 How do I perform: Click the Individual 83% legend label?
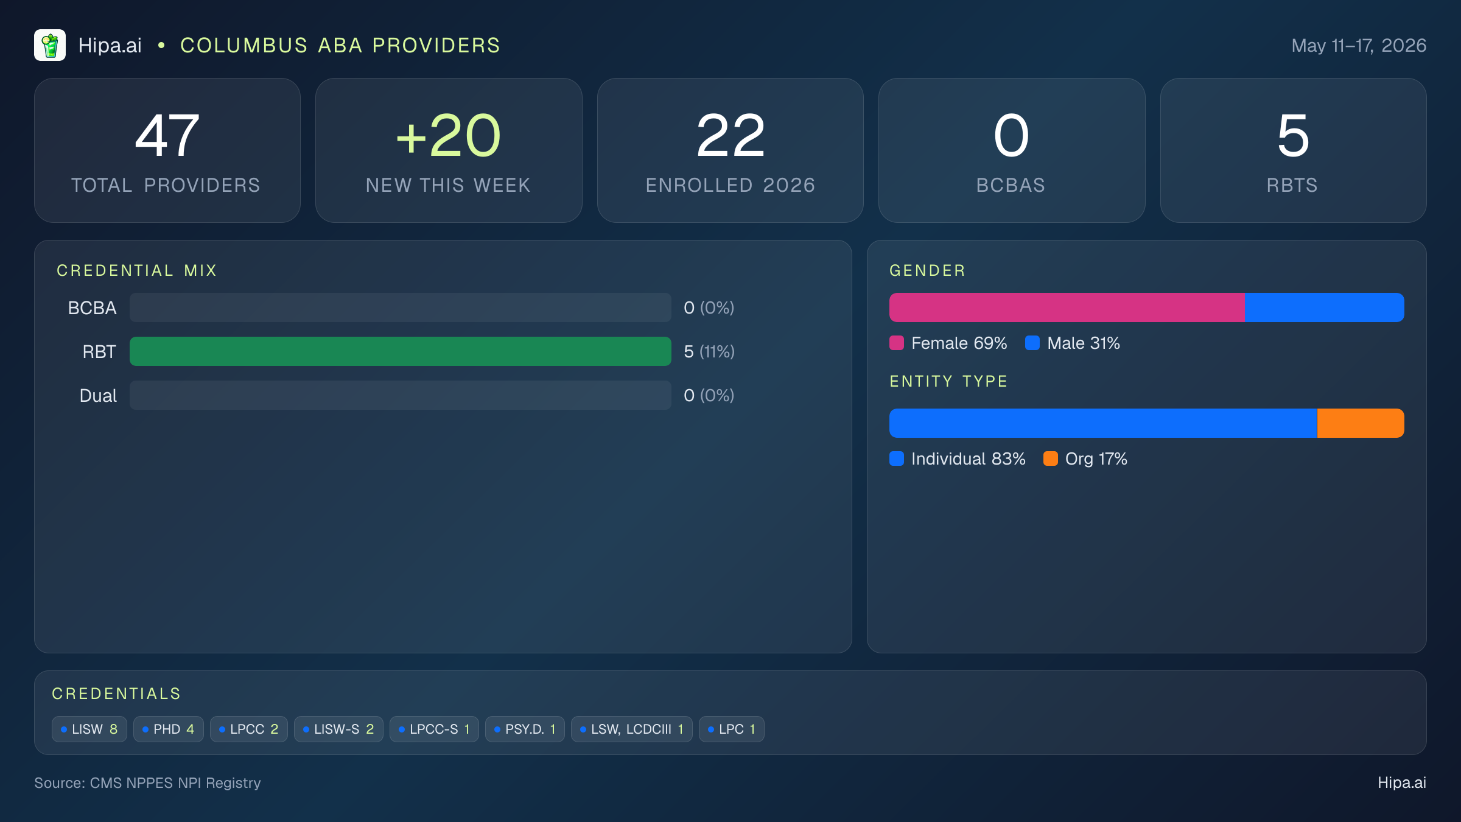[969, 459]
